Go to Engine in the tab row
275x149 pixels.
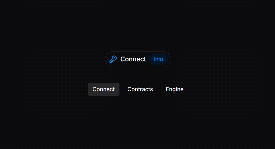coord(175,89)
